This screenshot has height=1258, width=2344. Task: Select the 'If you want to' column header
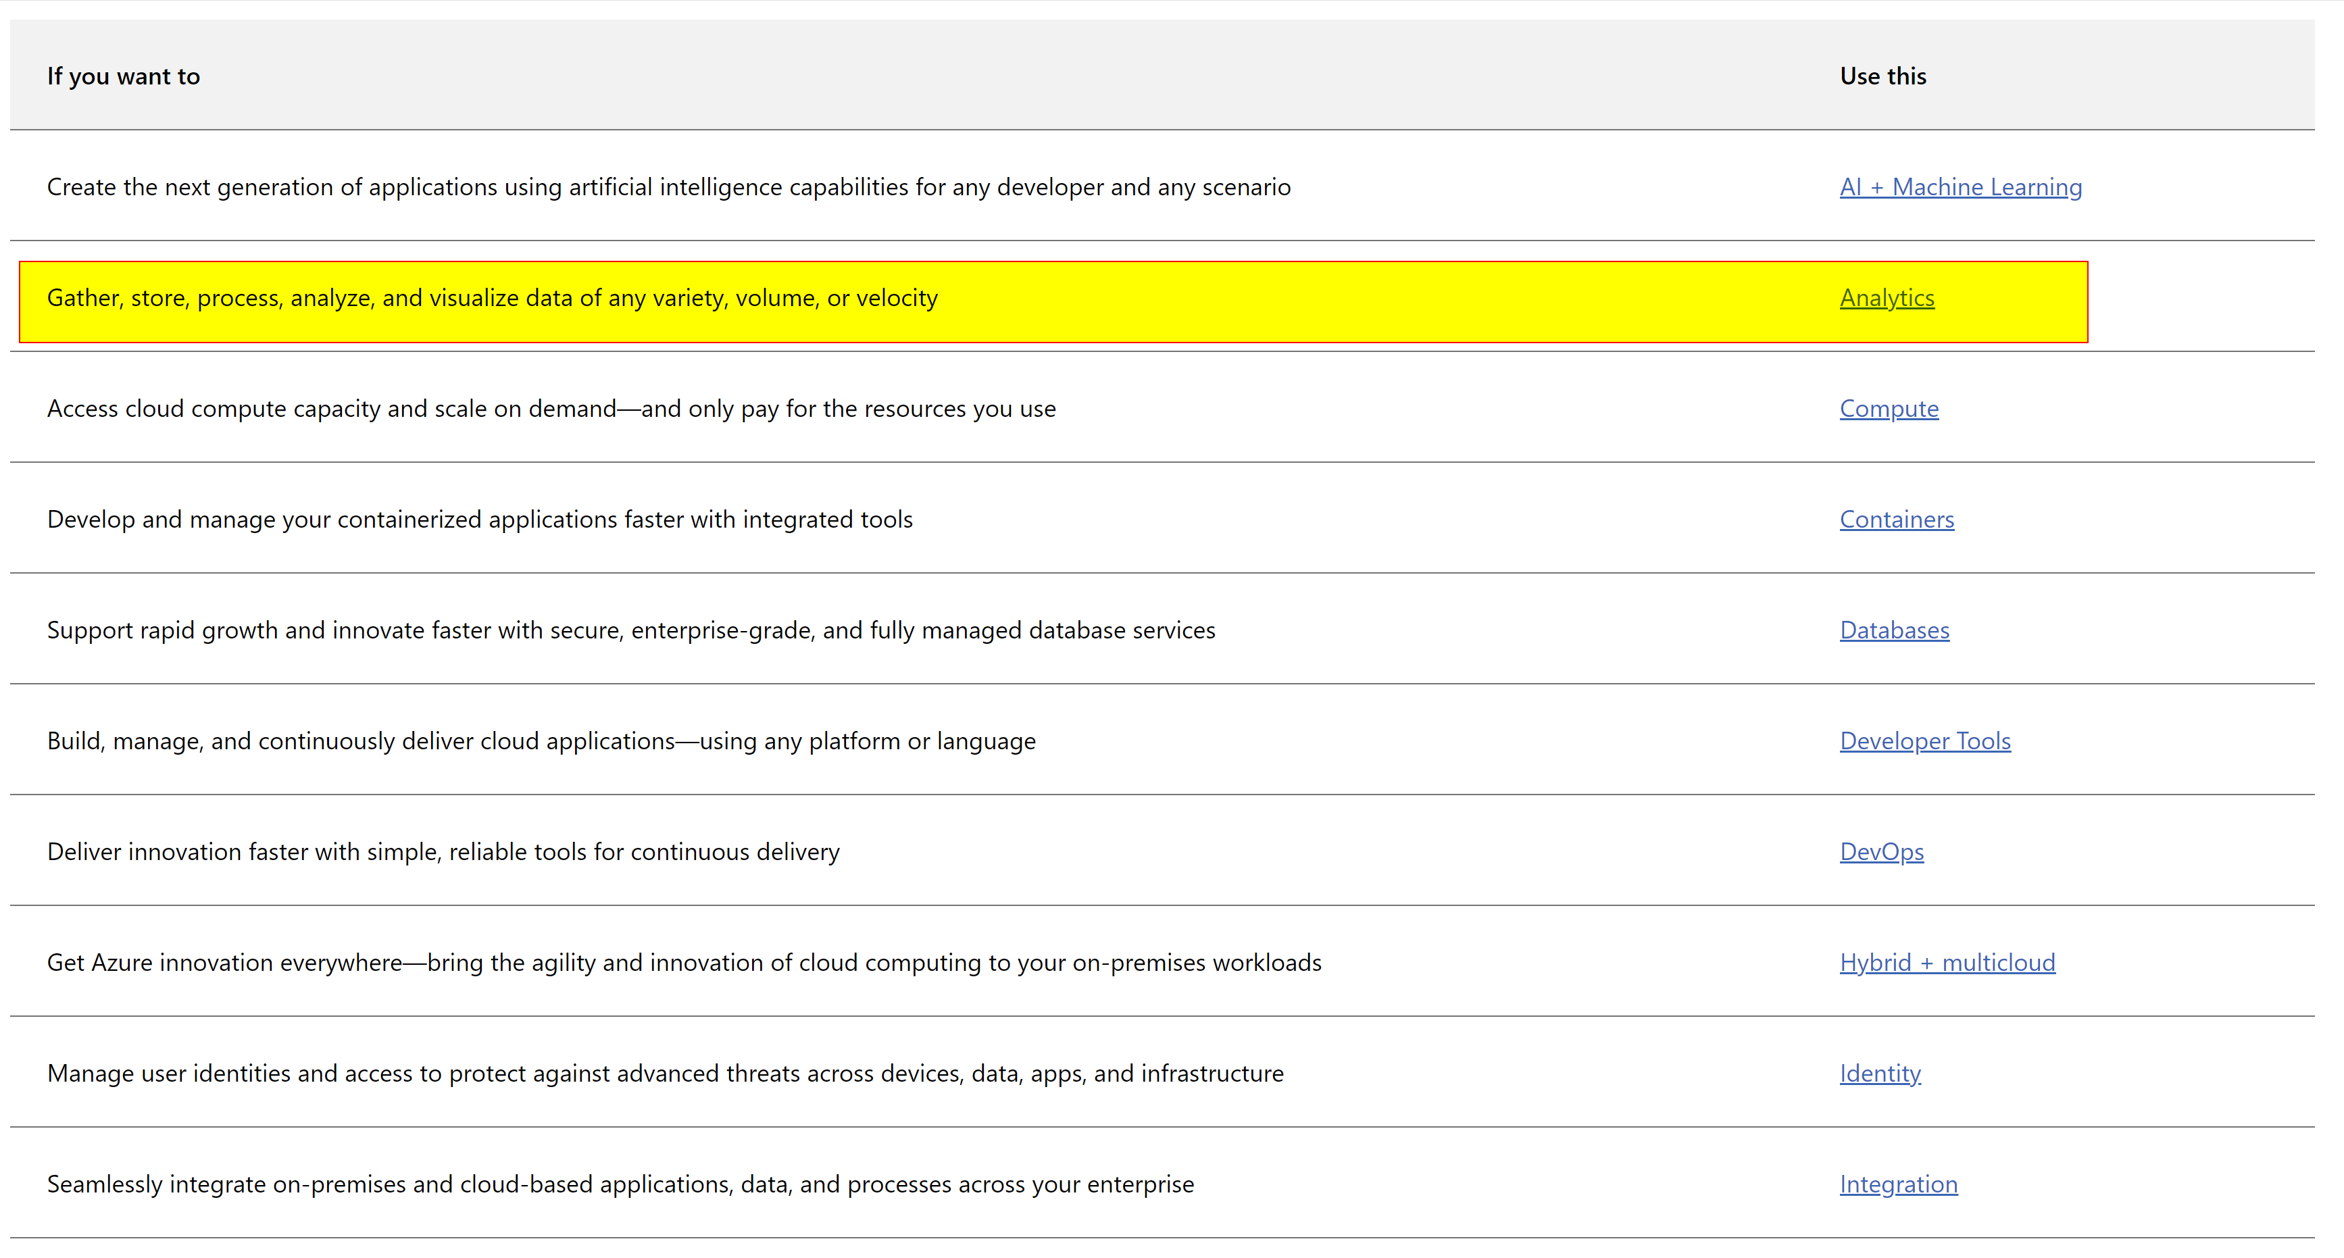[123, 76]
